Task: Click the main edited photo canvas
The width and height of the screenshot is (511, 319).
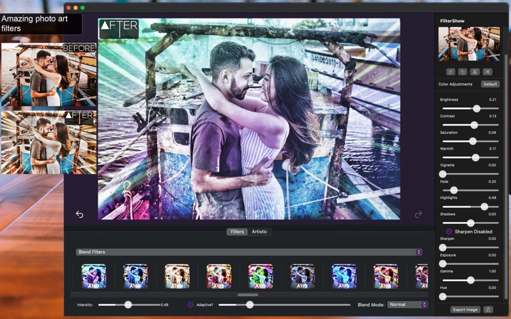Action: pos(249,119)
